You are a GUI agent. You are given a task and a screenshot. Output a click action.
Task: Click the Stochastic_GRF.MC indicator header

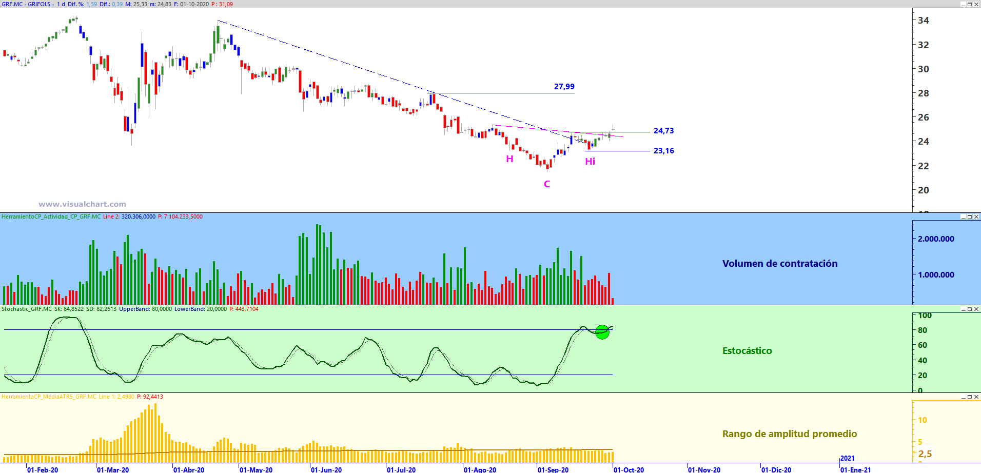[x=27, y=309]
